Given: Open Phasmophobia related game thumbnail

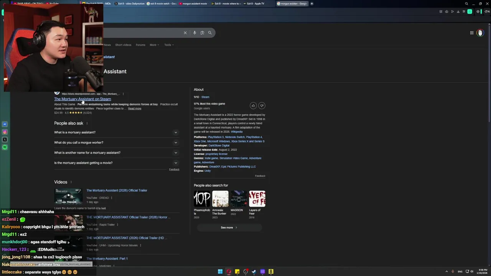Looking at the screenshot, I should [202, 199].
